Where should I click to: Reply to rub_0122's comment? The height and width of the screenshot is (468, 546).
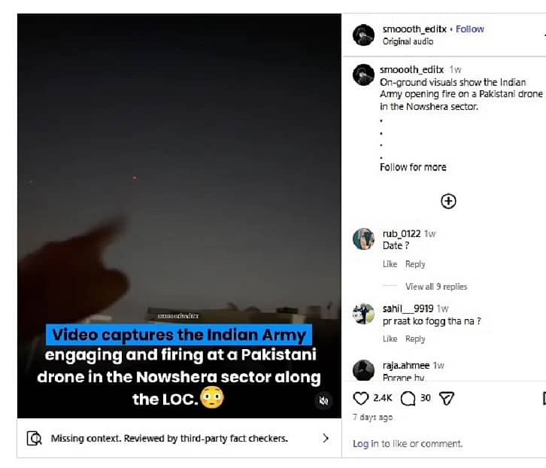click(415, 264)
